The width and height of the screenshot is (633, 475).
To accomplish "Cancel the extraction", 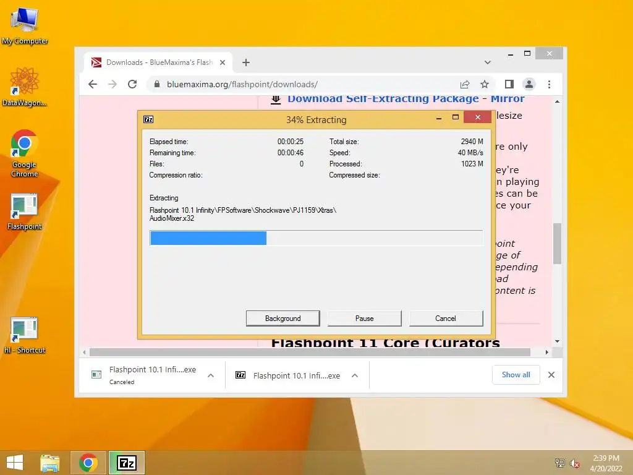I will (x=446, y=319).
